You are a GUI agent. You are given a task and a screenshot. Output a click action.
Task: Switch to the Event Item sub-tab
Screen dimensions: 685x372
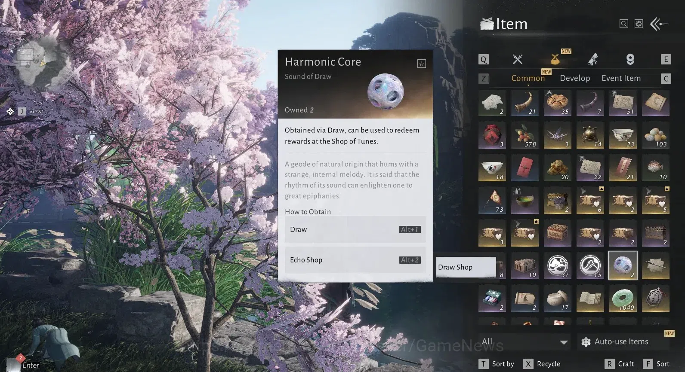click(x=621, y=78)
